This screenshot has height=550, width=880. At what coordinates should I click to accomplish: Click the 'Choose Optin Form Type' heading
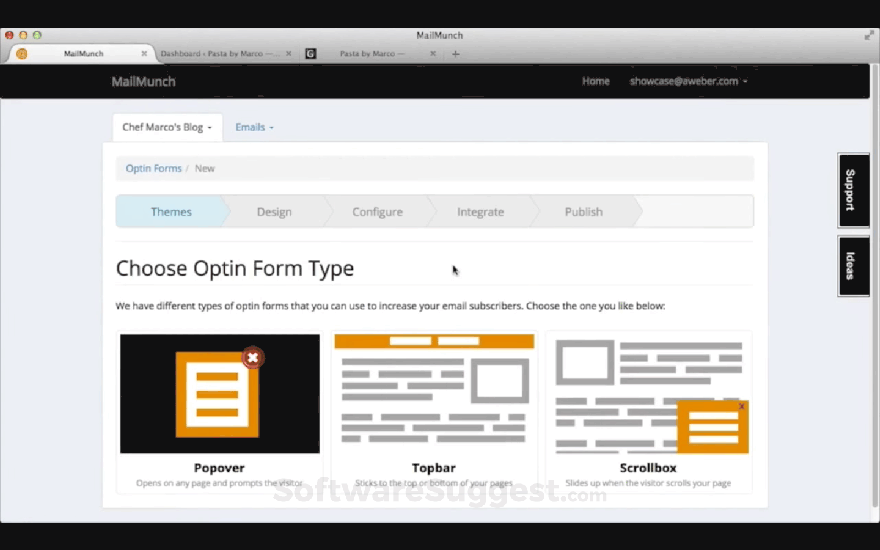pos(235,268)
